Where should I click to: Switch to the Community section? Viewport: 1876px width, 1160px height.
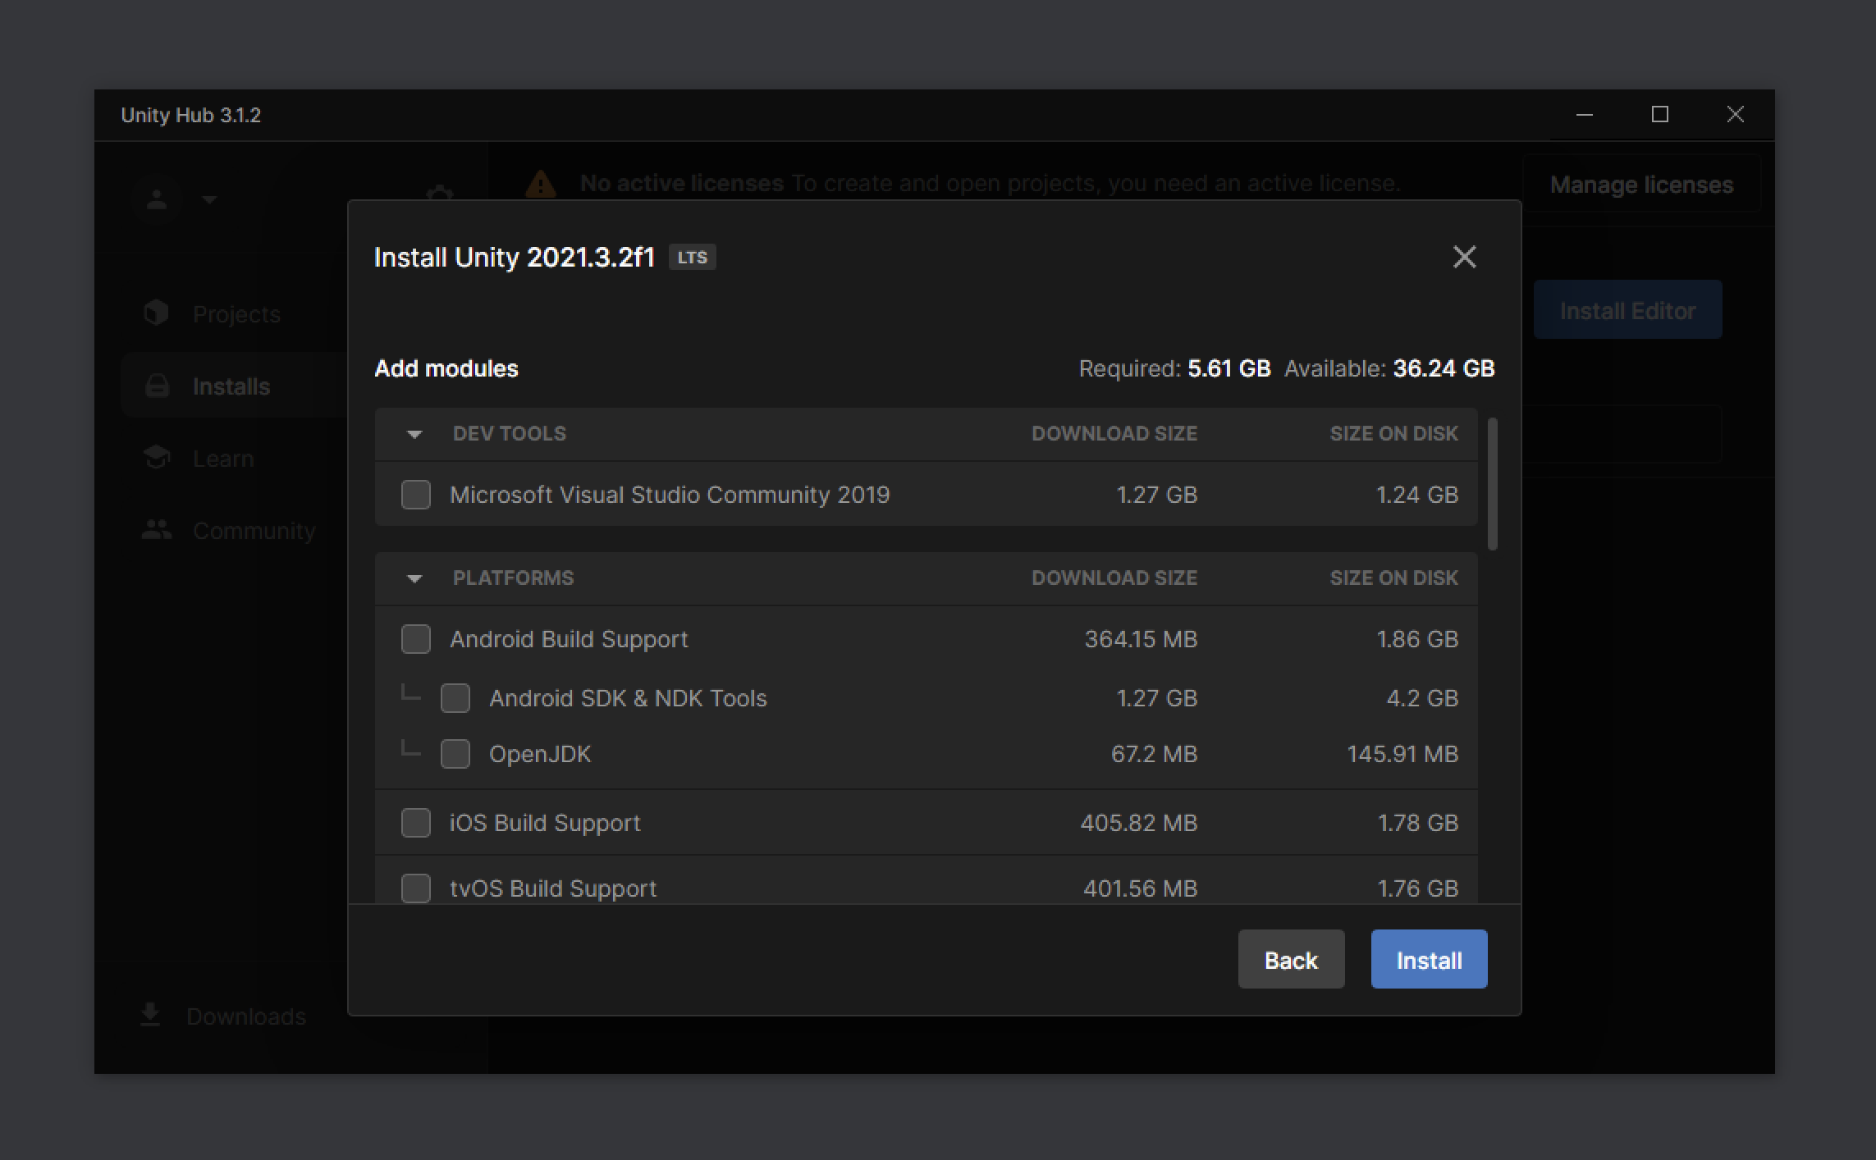pos(254,531)
